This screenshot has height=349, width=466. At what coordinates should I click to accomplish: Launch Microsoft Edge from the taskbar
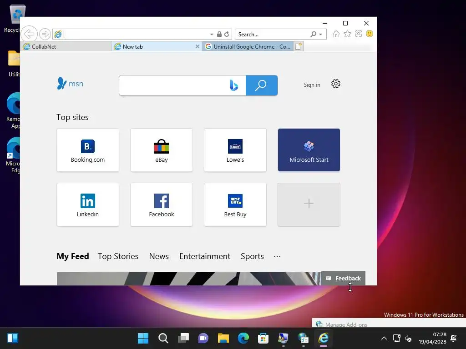243,338
